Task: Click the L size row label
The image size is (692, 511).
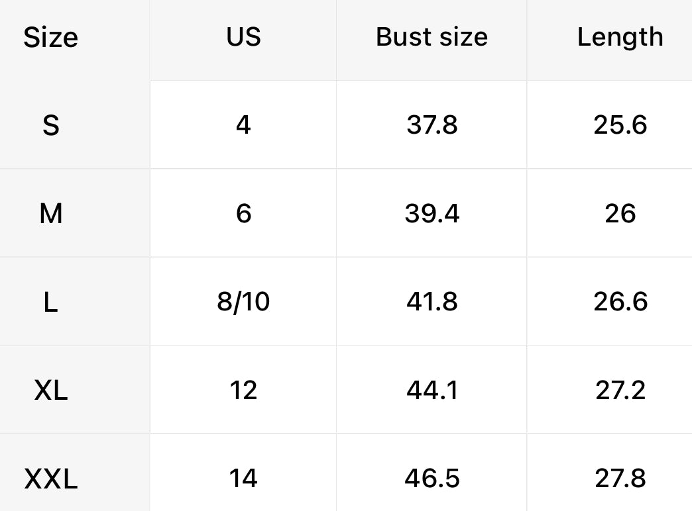Action: point(51,302)
